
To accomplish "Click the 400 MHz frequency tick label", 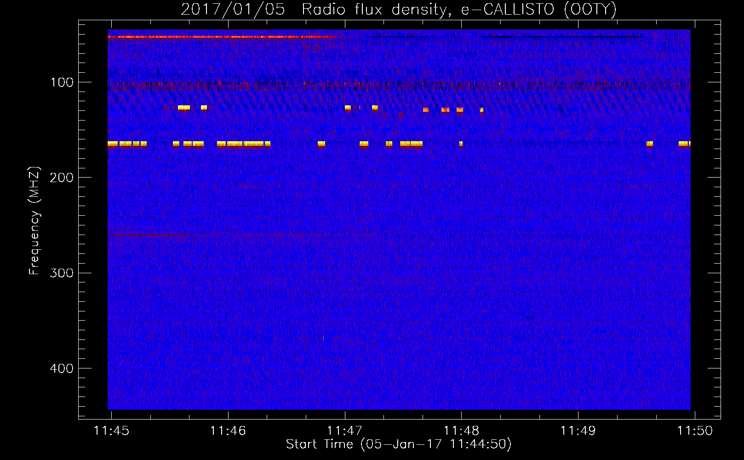I will pos(62,368).
